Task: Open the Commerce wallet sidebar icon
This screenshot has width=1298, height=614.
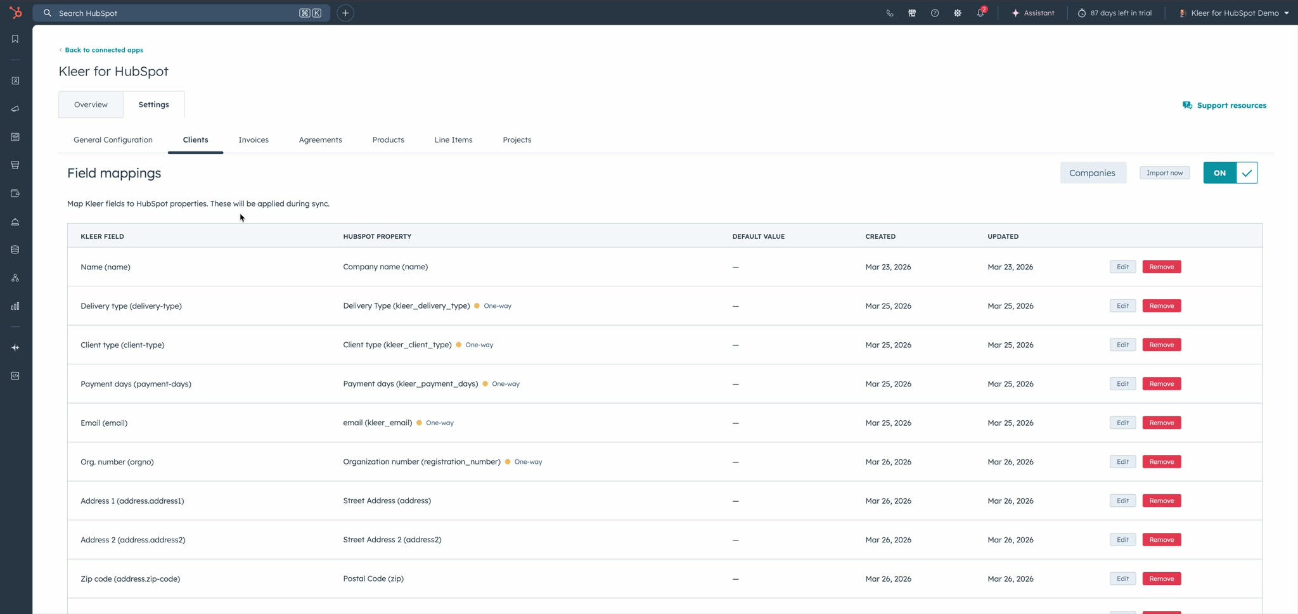Action: 15,193
